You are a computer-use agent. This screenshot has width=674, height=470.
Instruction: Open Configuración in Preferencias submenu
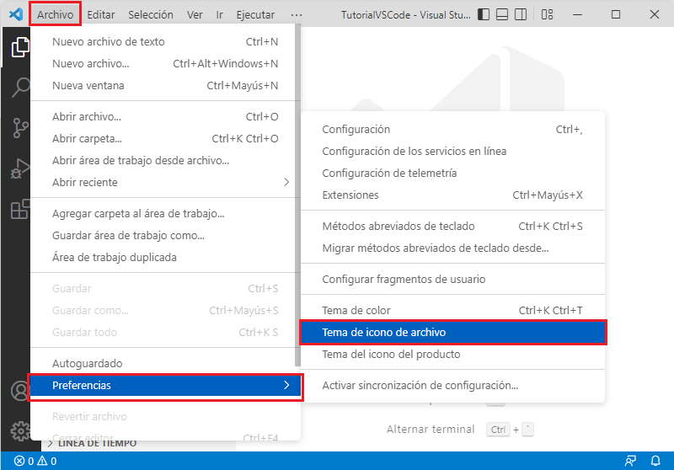coord(452,130)
